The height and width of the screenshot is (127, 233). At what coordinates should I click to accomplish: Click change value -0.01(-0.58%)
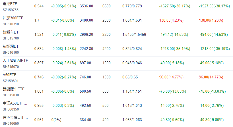(x=63, y=20)
